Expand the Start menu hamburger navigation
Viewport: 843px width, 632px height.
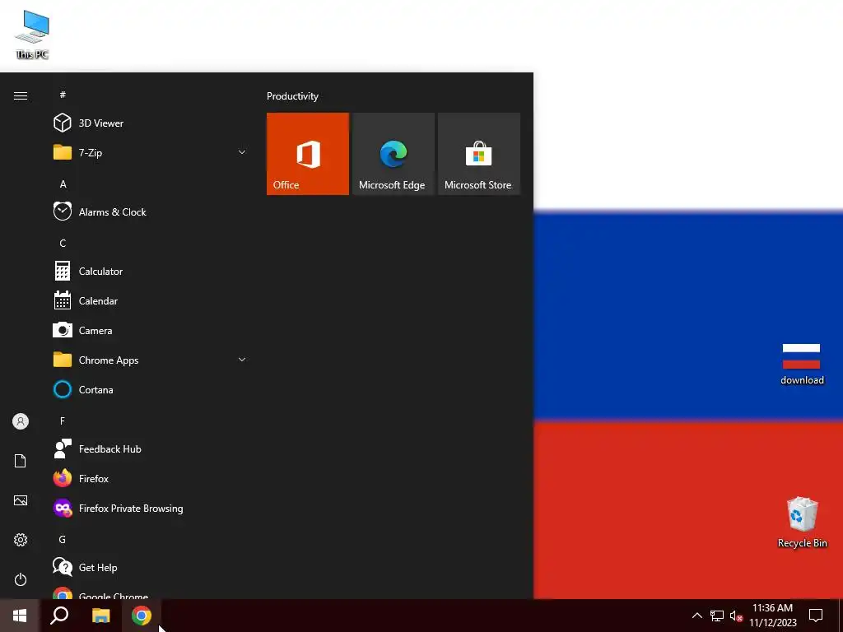coord(21,95)
